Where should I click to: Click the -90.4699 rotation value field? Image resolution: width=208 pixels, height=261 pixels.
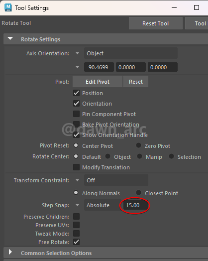[x=99, y=67]
